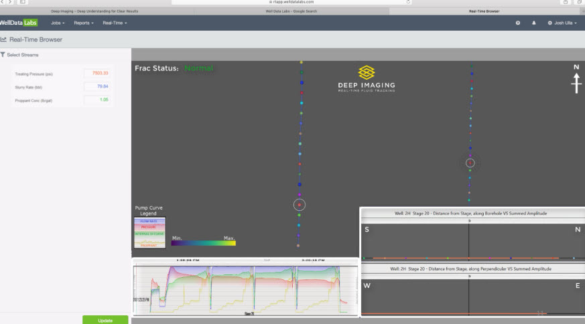Click the browser address bar

pos(291,2)
